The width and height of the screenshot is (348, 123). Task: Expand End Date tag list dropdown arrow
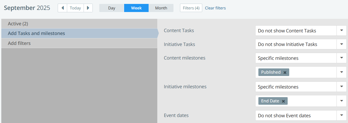pyautogui.click(x=341, y=101)
